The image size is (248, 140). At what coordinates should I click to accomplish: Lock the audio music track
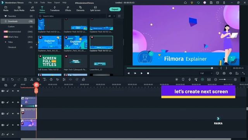(8, 134)
